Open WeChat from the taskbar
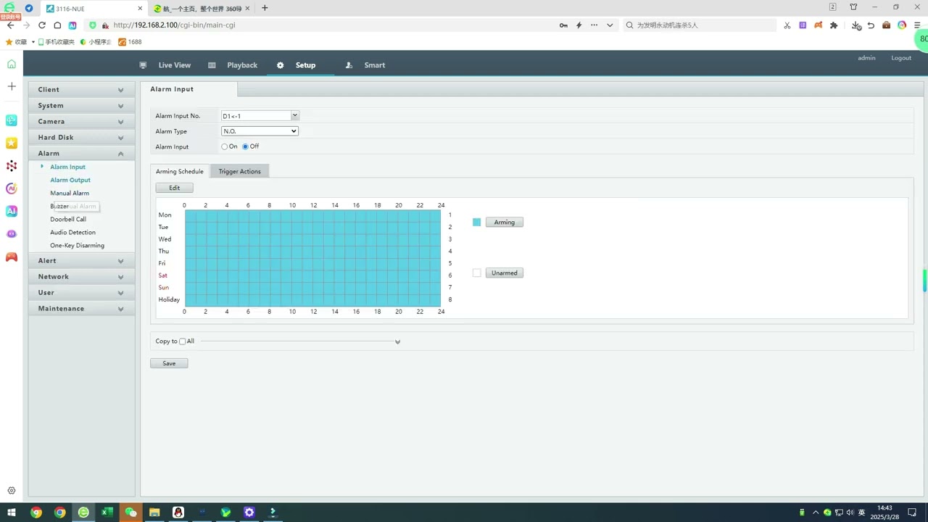928x522 pixels. [x=130, y=513]
